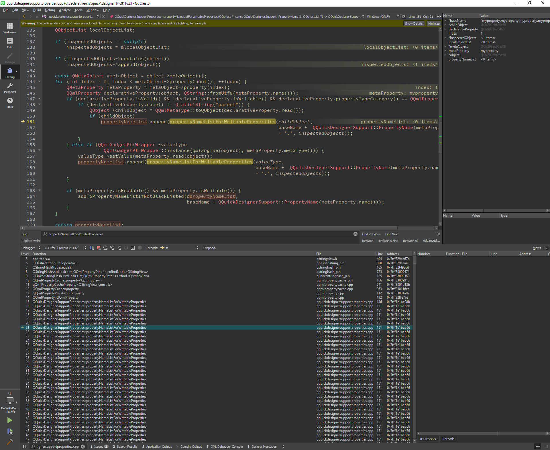550x450 pixels.
Task: Click the Show Details warning button
Action: (413, 24)
